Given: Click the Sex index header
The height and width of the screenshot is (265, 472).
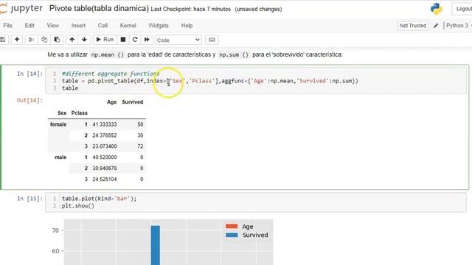Looking at the screenshot, I should [x=62, y=113].
